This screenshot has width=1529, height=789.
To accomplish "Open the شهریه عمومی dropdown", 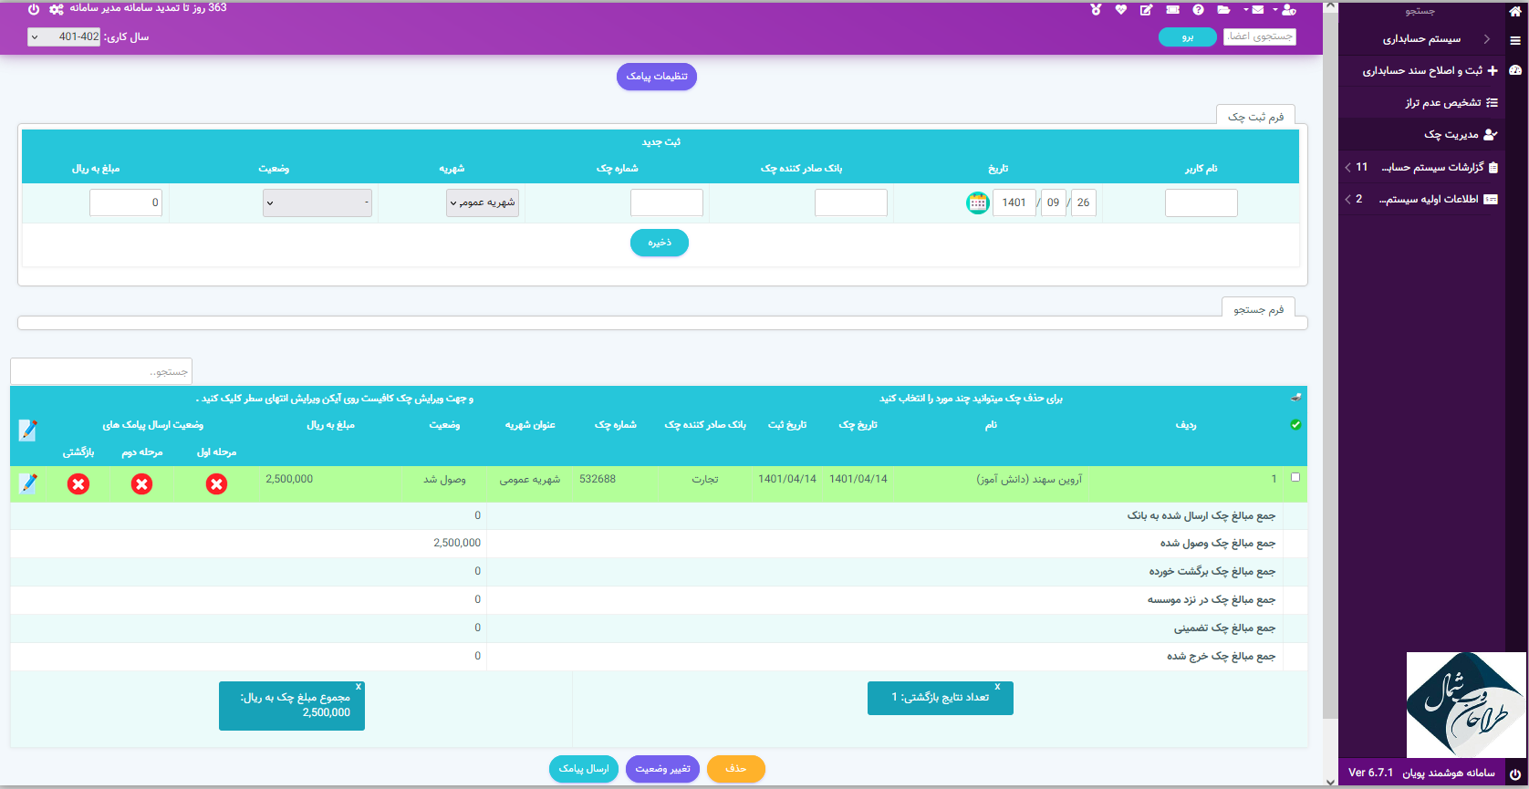I will pos(483,202).
